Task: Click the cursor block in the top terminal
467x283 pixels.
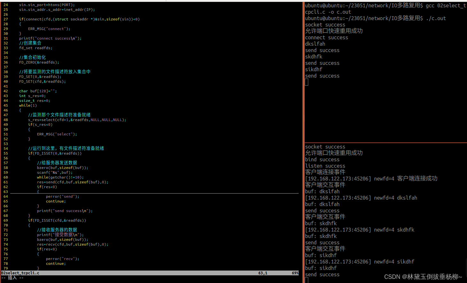Action: [x=307, y=82]
